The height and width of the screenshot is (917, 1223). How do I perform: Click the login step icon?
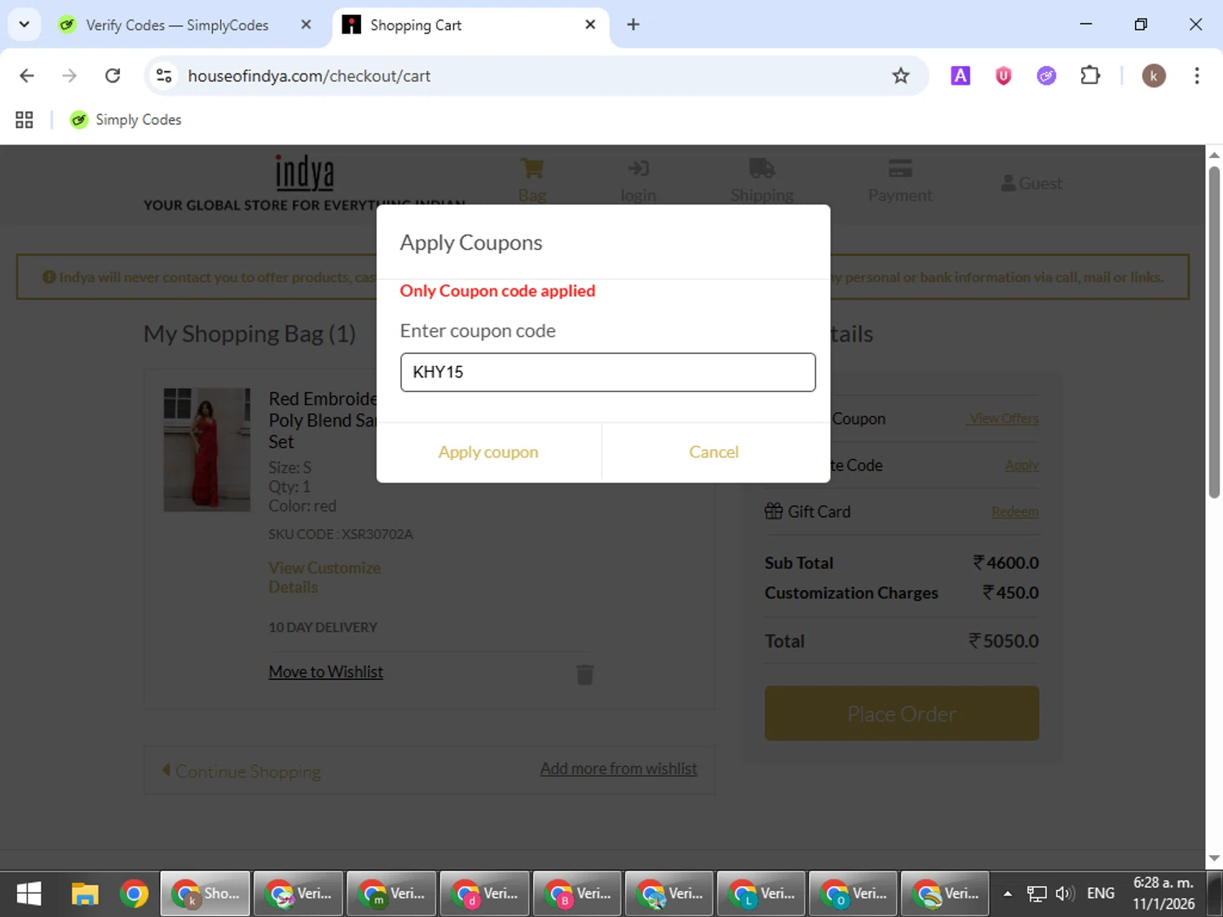click(x=638, y=169)
